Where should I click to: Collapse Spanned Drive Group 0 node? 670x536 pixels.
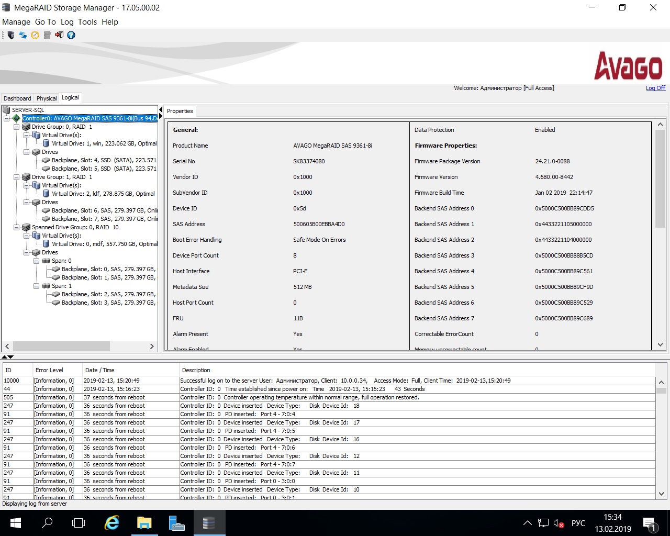(x=16, y=227)
